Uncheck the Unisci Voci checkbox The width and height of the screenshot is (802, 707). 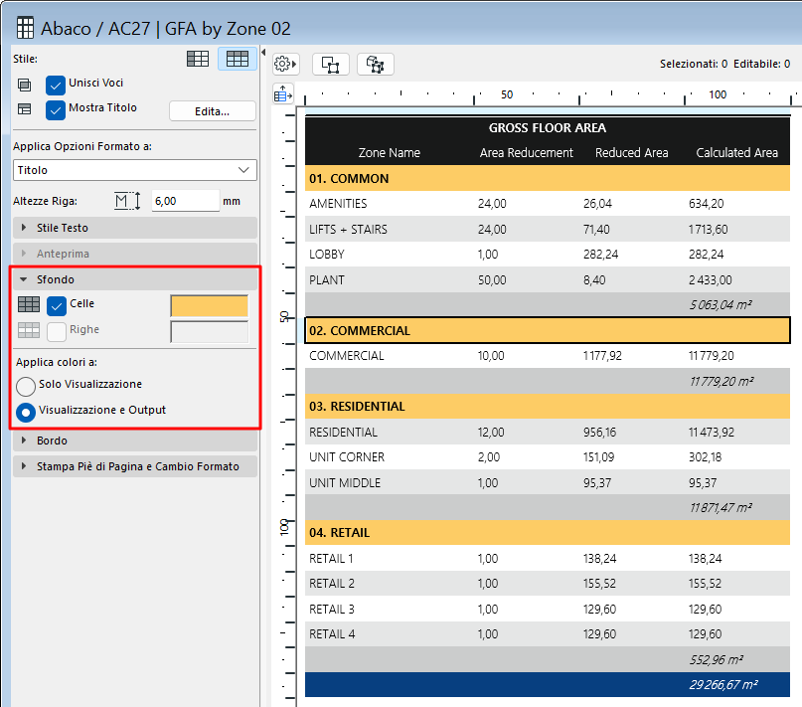[56, 84]
